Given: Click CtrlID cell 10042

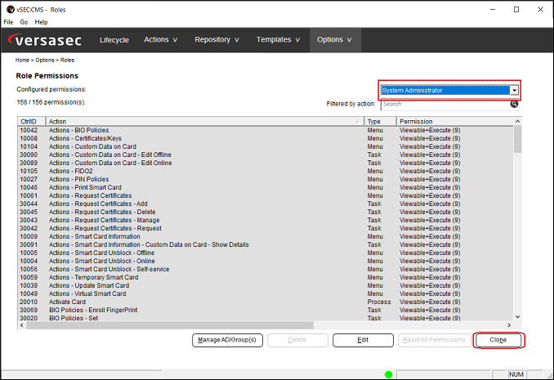Looking at the screenshot, I should 29,130.
